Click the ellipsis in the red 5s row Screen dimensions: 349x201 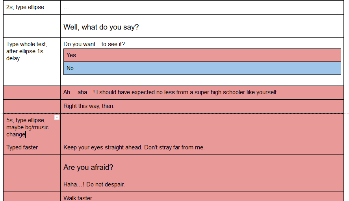click(66, 120)
